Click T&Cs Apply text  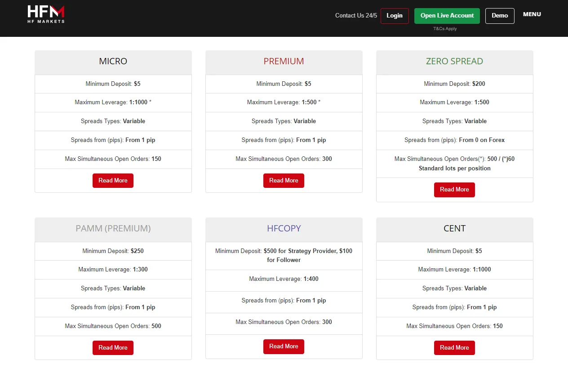[445, 29]
